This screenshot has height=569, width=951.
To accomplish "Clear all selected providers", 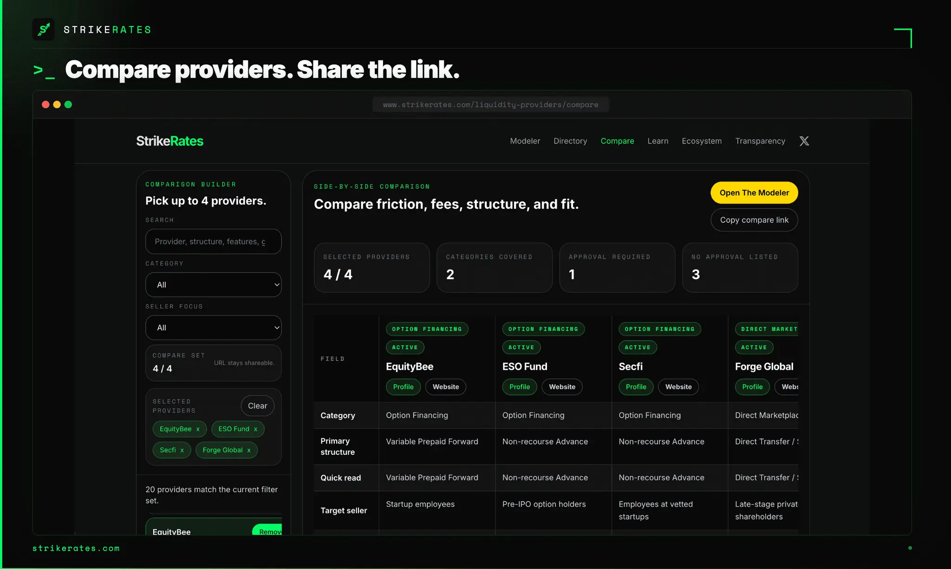I will [x=257, y=406].
